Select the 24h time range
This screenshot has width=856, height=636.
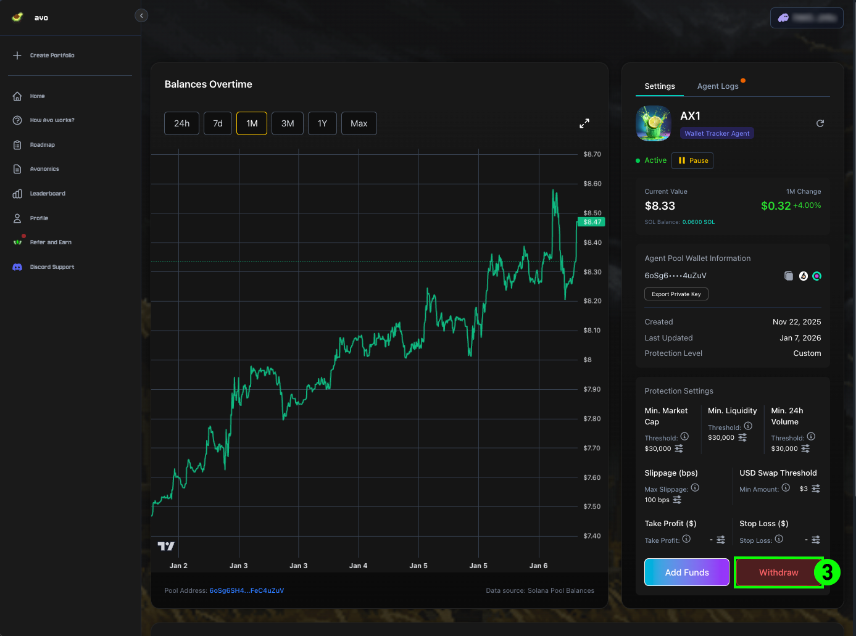181,123
